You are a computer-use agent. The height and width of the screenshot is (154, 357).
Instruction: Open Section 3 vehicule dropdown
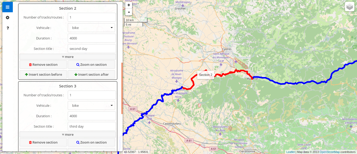[x=92, y=105]
